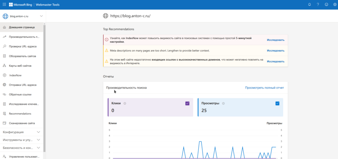Image resolution: width=338 pixels, height=159 pixels.
Task: Click the info icon next to Клики
Action: [125, 103]
